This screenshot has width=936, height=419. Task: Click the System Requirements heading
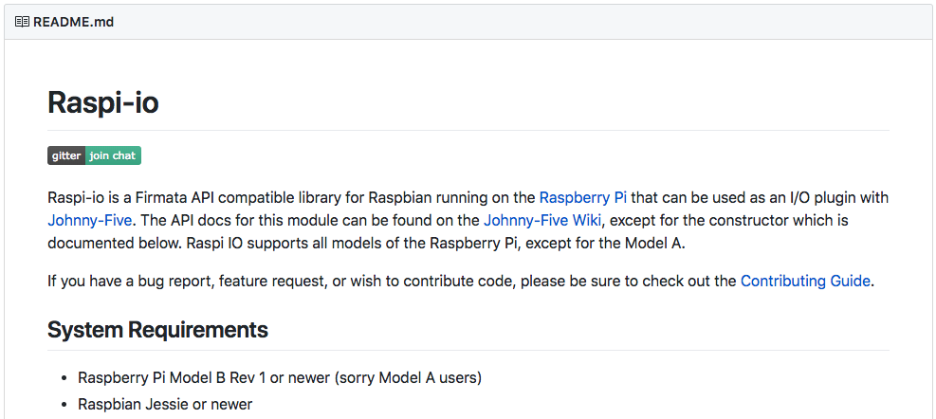(157, 330)
